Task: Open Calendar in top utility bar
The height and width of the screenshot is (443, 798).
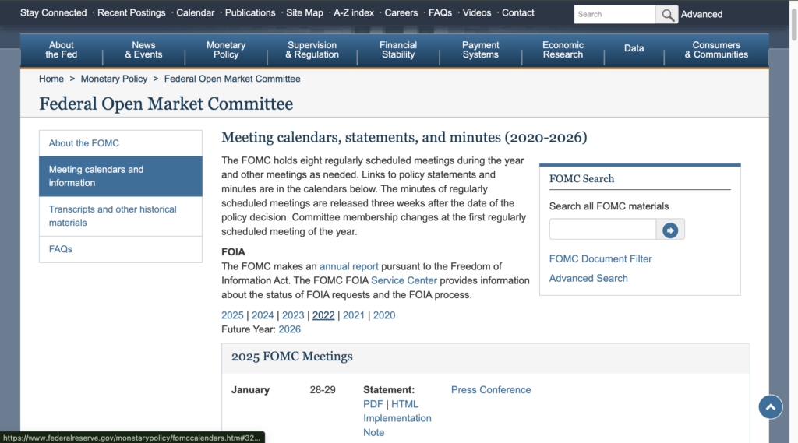Action: tap(196, 12)
